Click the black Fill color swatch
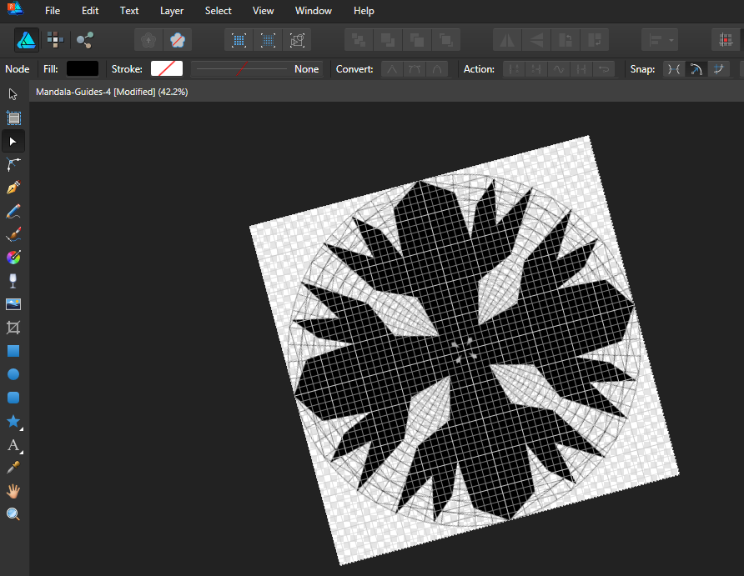The width and height of the screenshot is (744, 576). [x=83, y=69]
